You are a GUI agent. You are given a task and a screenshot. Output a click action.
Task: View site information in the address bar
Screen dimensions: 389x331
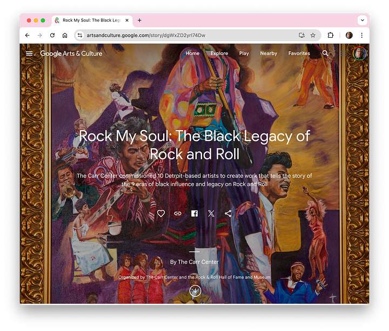click(x=80, y=35)
